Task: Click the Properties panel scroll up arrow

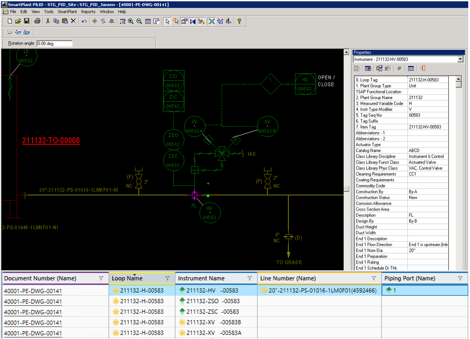Action: pyautogui.click(x=459, y=79)
